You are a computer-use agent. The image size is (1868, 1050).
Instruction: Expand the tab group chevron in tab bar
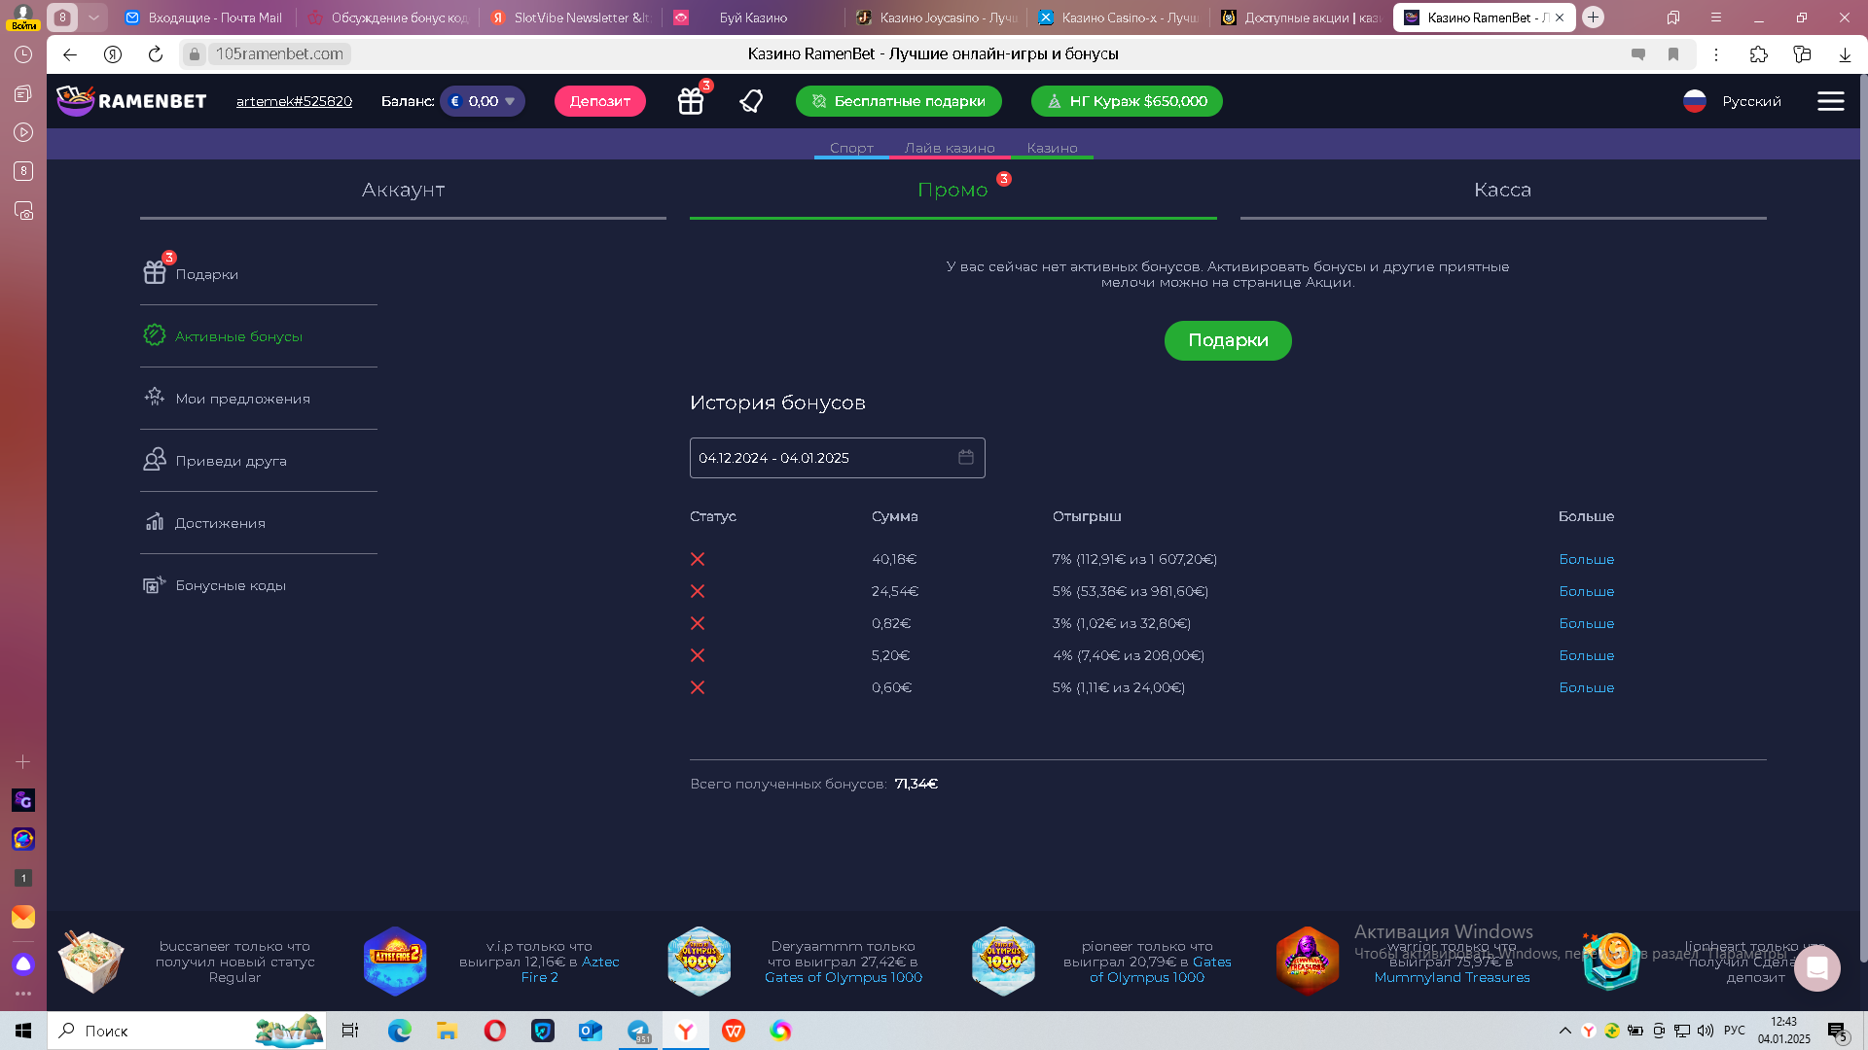(x=93, y=17)
